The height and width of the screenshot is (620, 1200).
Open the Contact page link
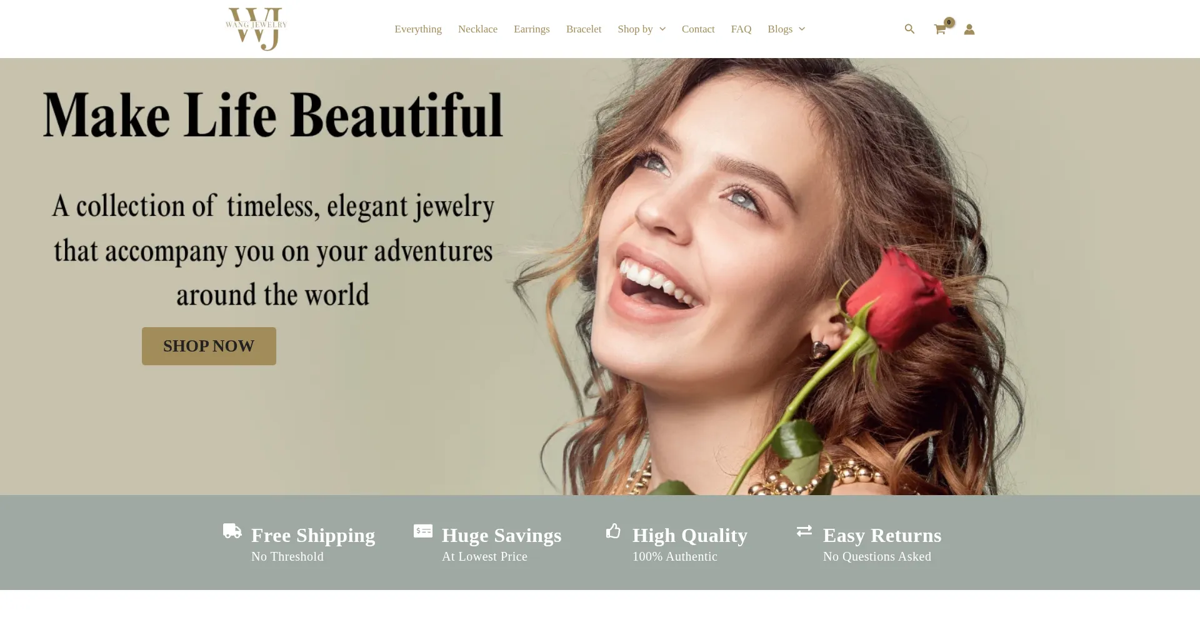coord(698,29)
